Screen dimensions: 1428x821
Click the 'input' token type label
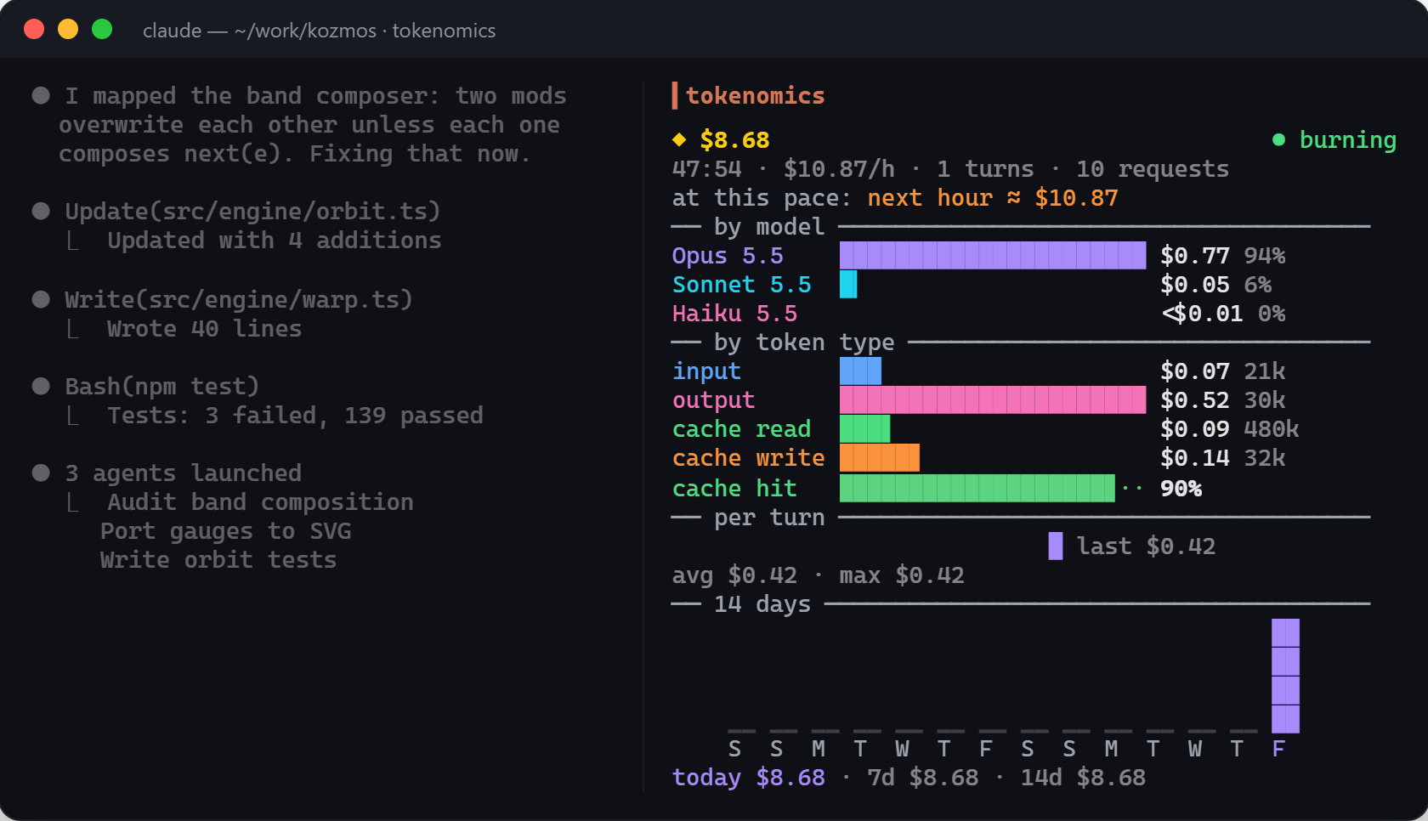point(706,371)
